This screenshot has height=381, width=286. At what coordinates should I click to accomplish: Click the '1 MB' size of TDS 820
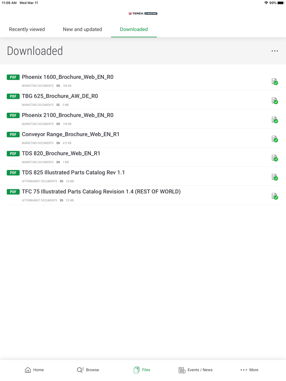click(66, 162)
